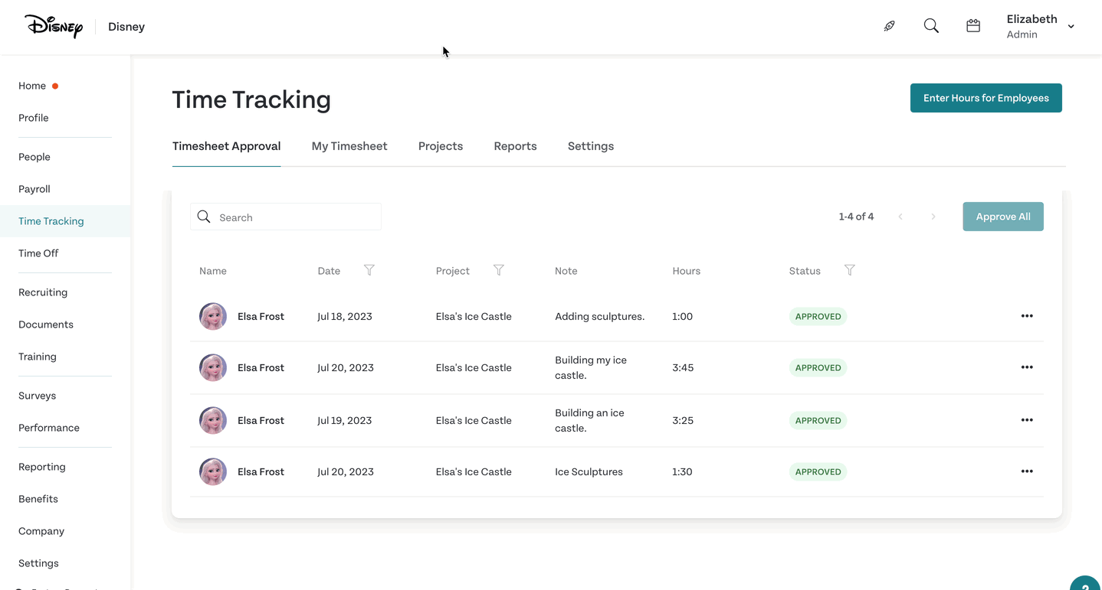The image size is (1102, 590).
Task: Go to the previous page of timesheets
Action: tap(900, 217)
